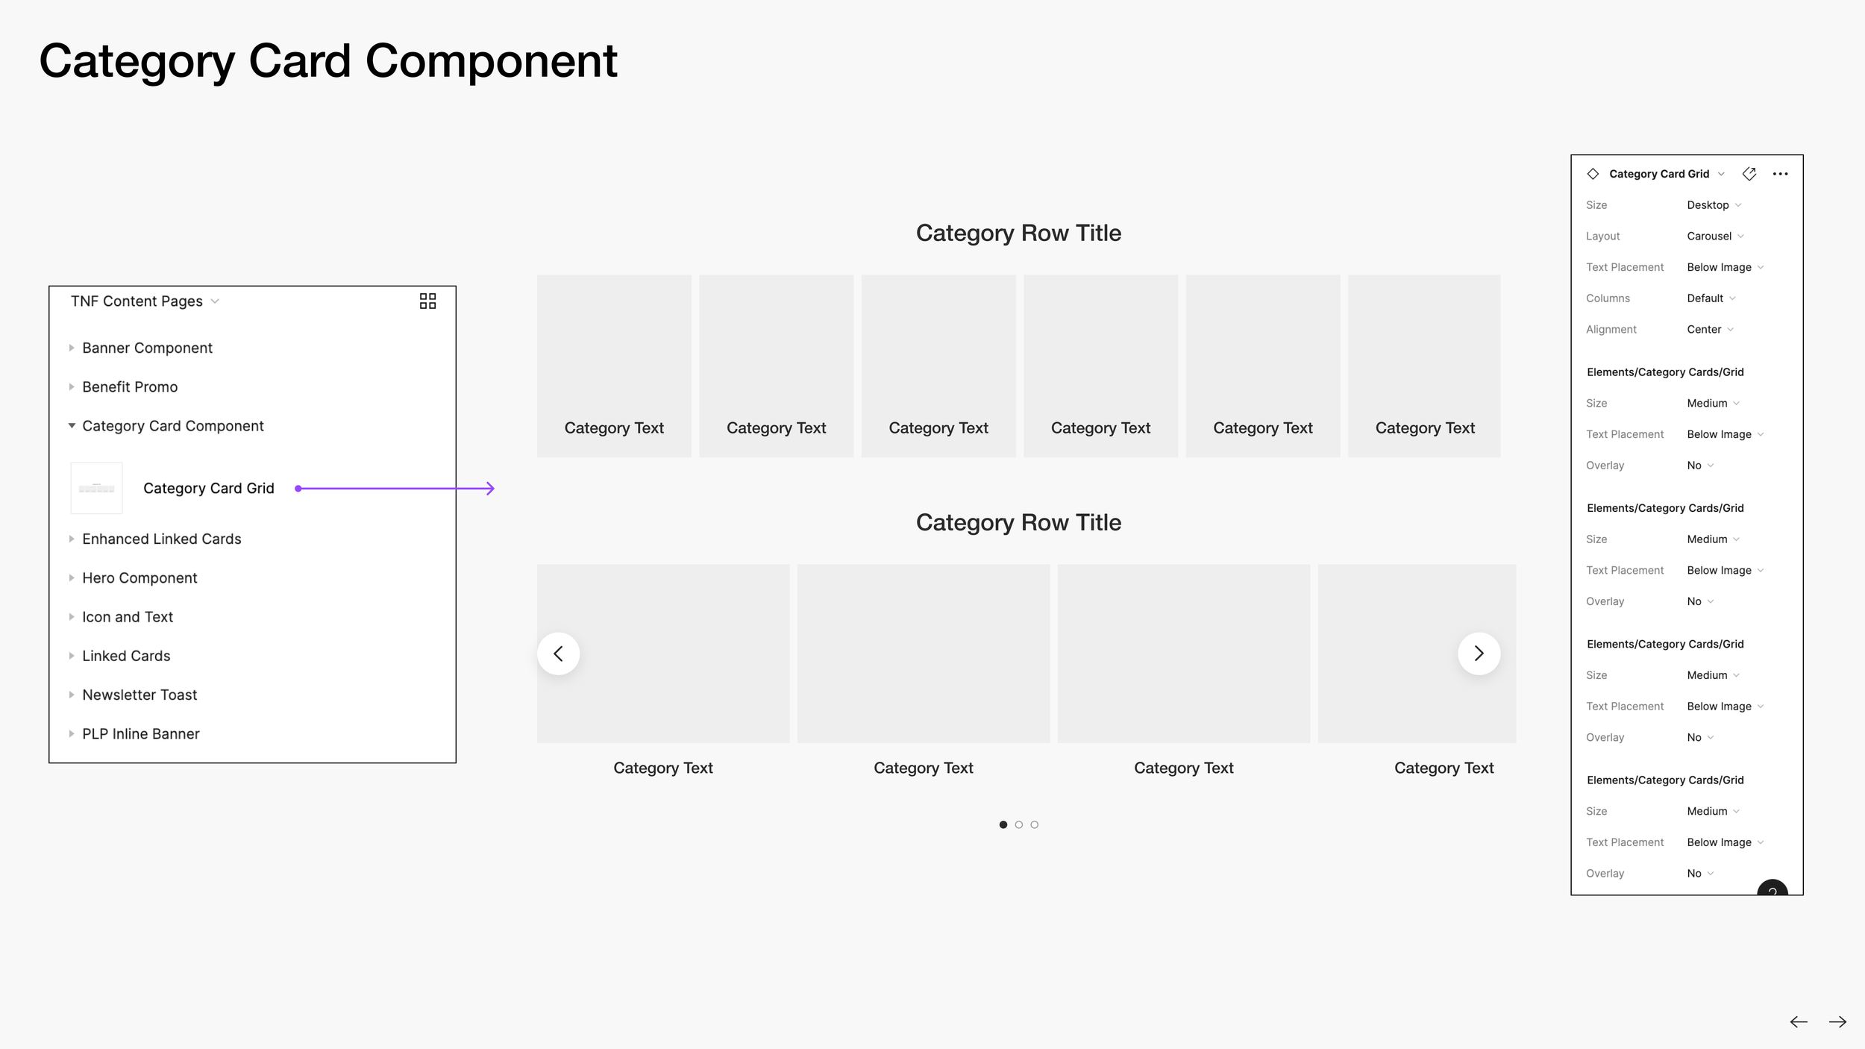Select Newsletter Toast in the component list

click(140, 695)
